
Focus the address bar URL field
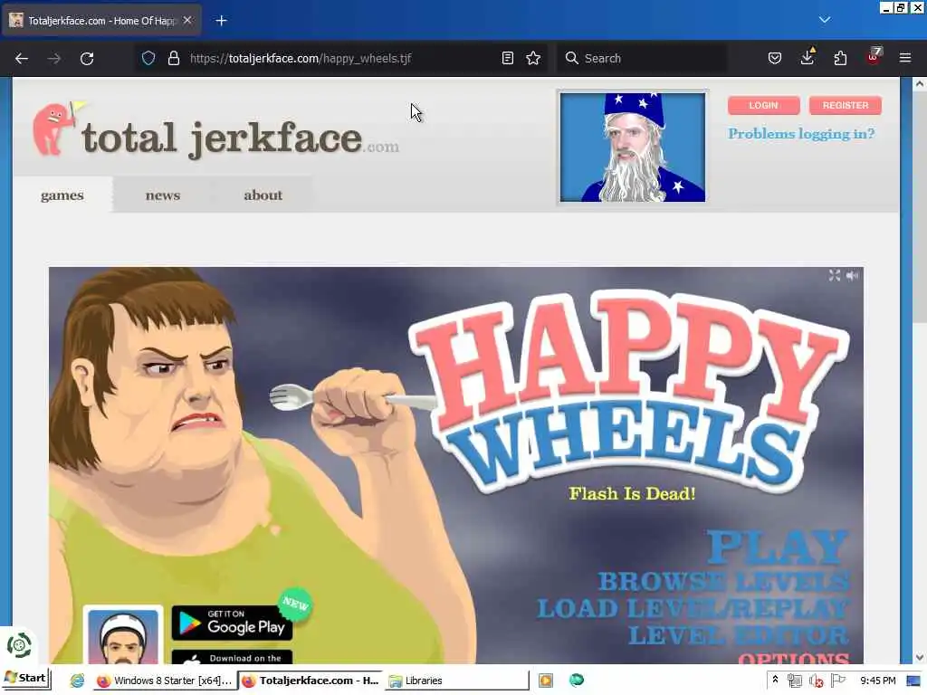(341, 58)
